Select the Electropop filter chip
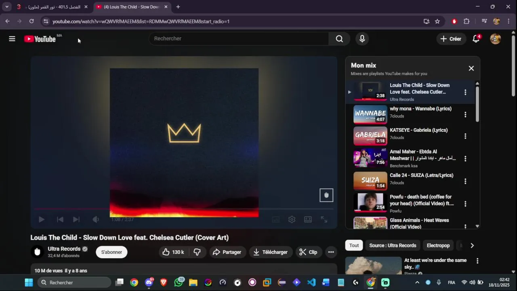Viewport: 517px width, 291px height. pos(438,245)
